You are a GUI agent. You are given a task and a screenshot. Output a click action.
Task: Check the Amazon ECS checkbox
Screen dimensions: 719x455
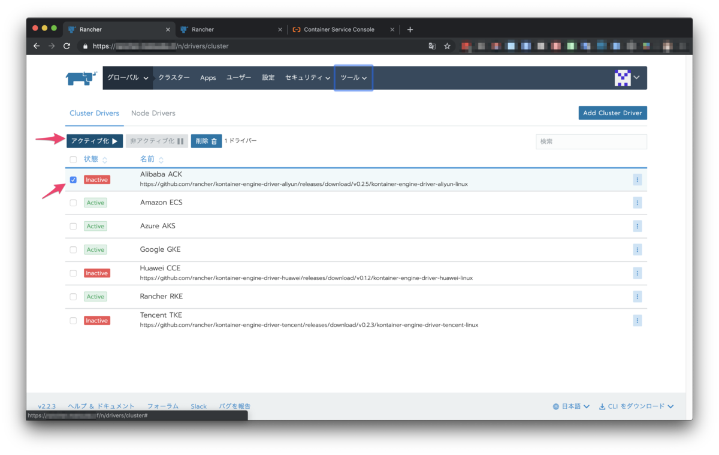(73, 203)
